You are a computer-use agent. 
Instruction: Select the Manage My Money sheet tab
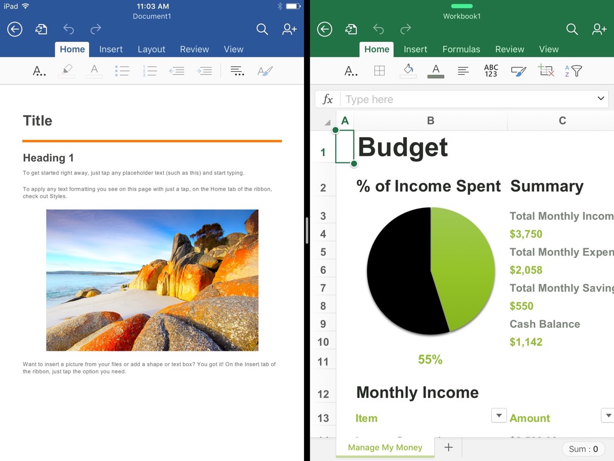[x=385, y=447]
